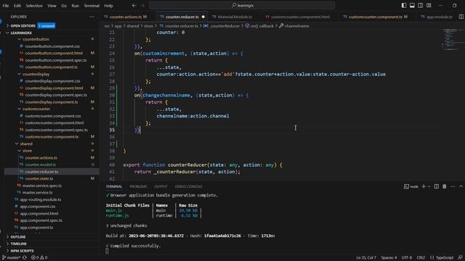Switch to DEBUG CONSOLE panel tab

point(189,186)
